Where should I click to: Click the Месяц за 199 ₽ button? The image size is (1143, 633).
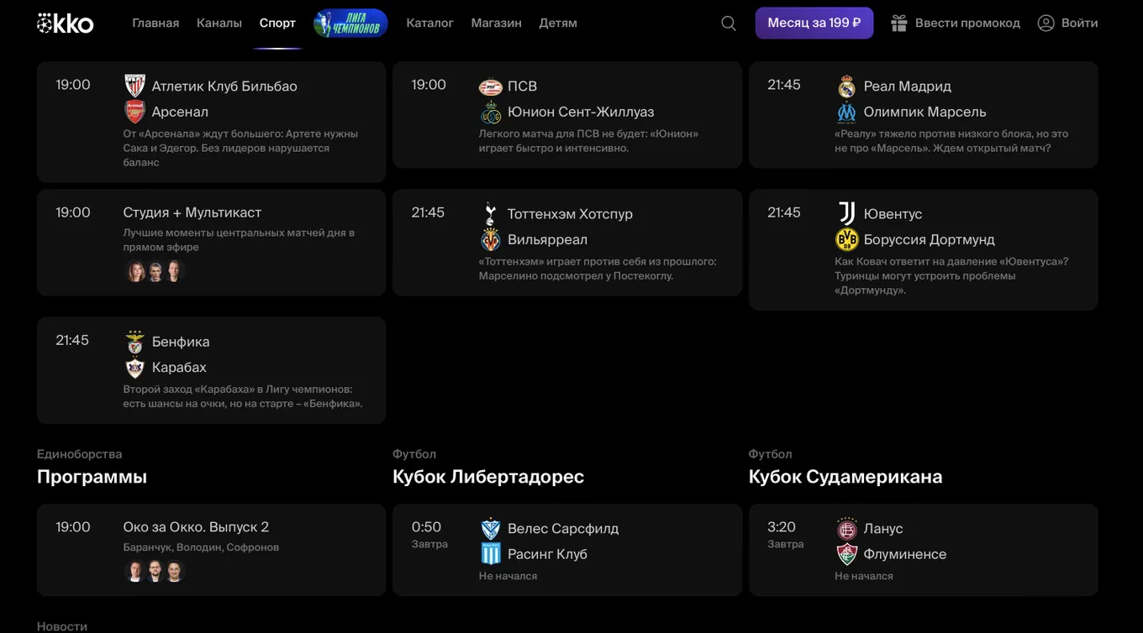tap(814, 23)
